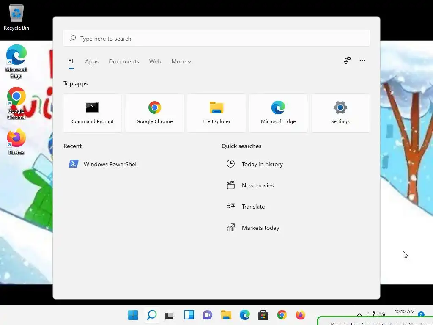The height and width of the screenshot is (325, 433).
Task: Launch Firefox from taskbar
Action: [x=301, y=315]
